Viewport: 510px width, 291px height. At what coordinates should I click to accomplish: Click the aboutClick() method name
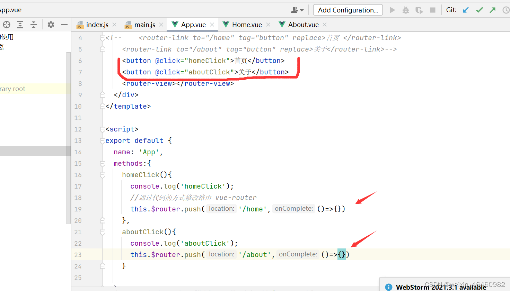click(142, 232)
